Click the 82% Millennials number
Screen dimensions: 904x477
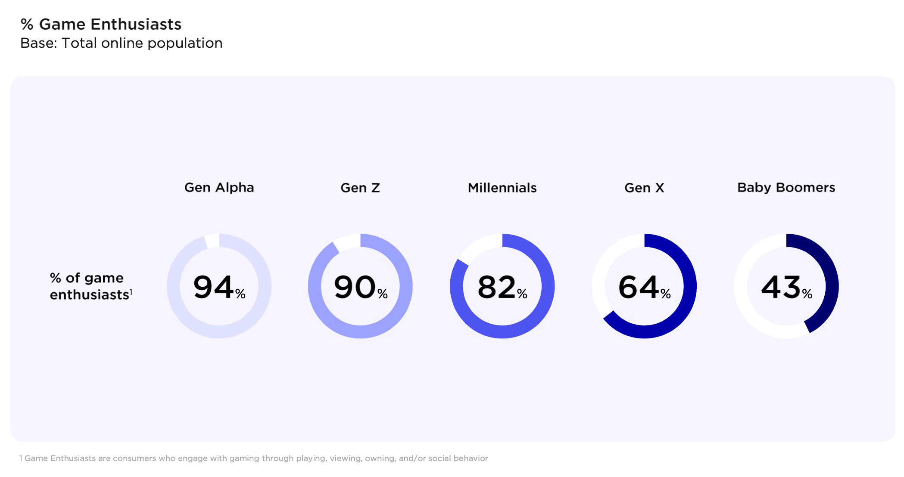coord(502,287)
